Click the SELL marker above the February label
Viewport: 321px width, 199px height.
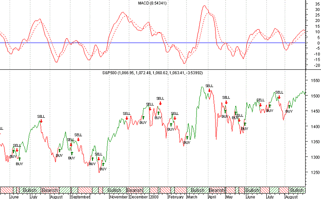click(174, 116)
